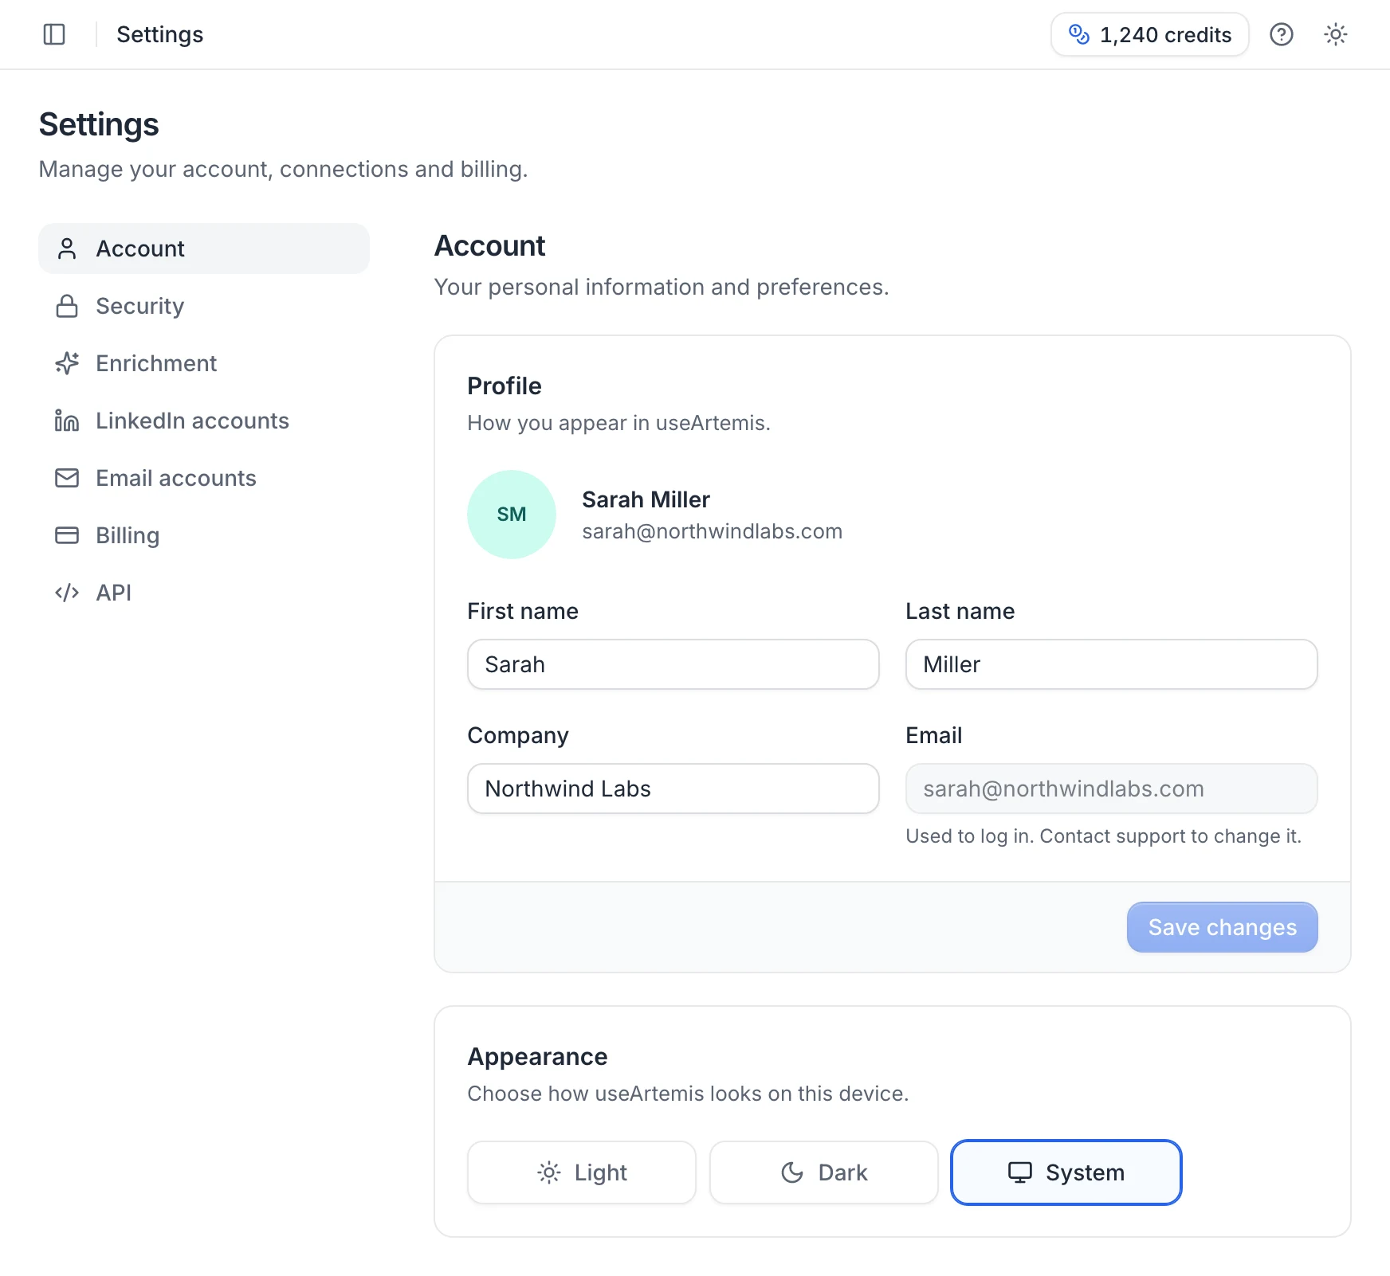Click 'Your personal information and preferences.' text

pyautogui.click(x=662, y=287)
